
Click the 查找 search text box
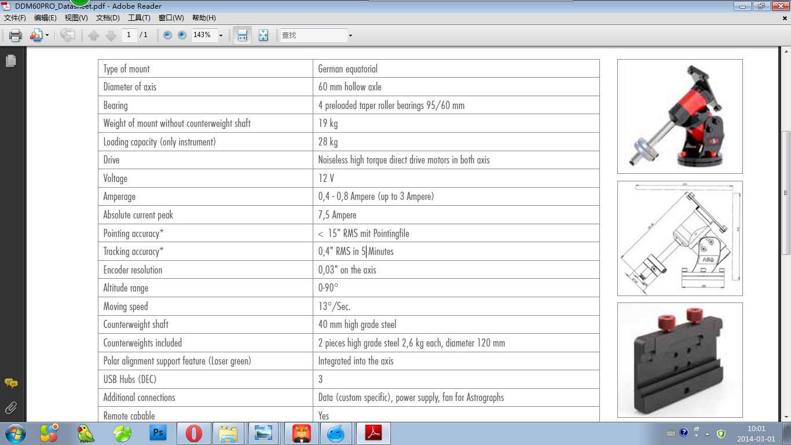click(313, 35)
